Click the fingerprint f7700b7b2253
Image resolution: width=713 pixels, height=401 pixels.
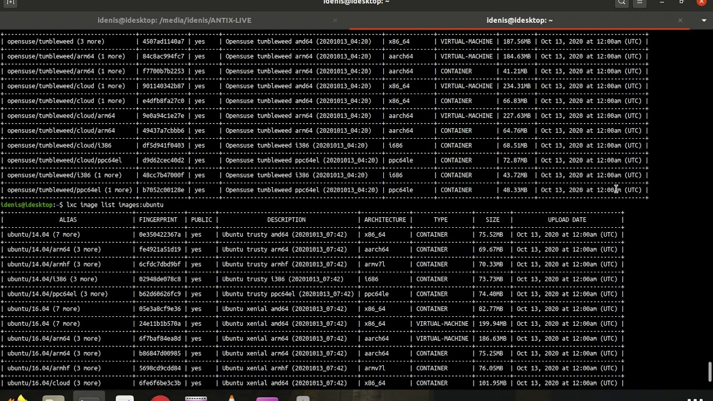click(x=163, y=71)
